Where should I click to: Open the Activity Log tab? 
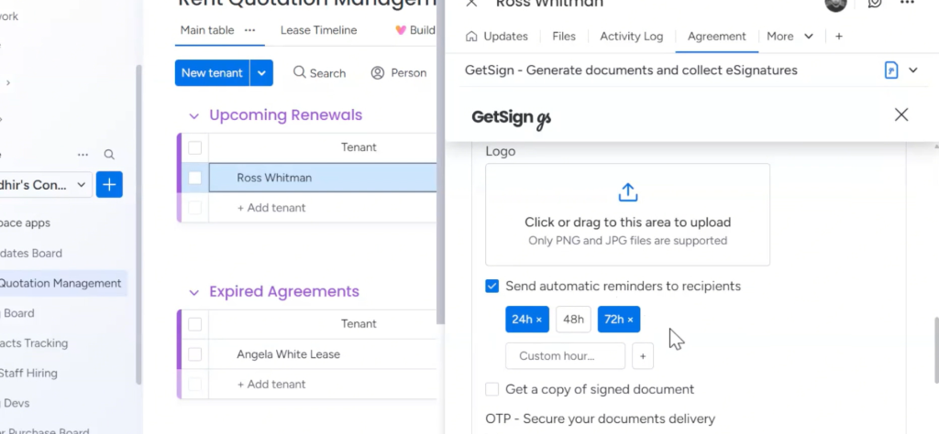coord(632,37)
